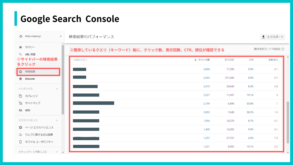
Task: Open ウェブに関する主な指標
Action: [39, 135]
